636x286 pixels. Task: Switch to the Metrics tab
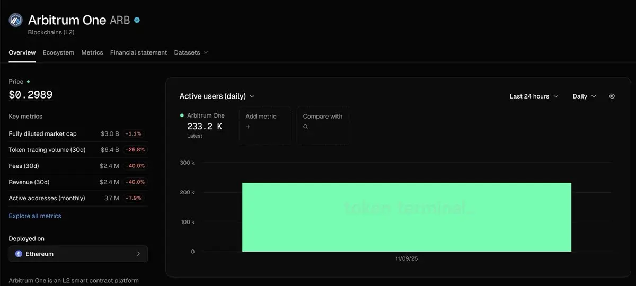tap(92, 52)
